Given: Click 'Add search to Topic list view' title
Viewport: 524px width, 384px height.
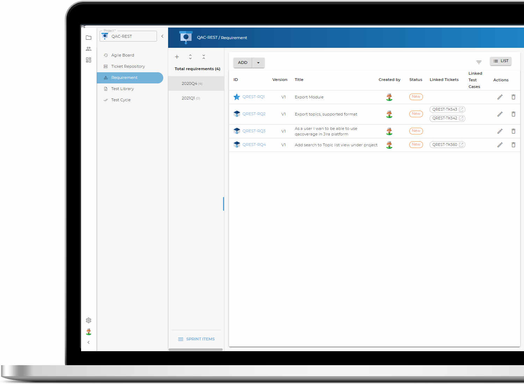Looking at the screenshot, I should click(336, 145).
